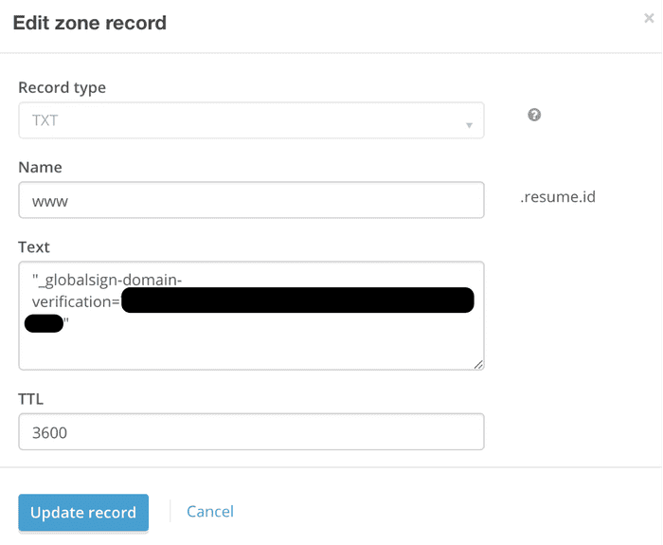663x545 pixels.
Task: Click the empty bottom area of the textarea
Action: [x=251, y=353]
